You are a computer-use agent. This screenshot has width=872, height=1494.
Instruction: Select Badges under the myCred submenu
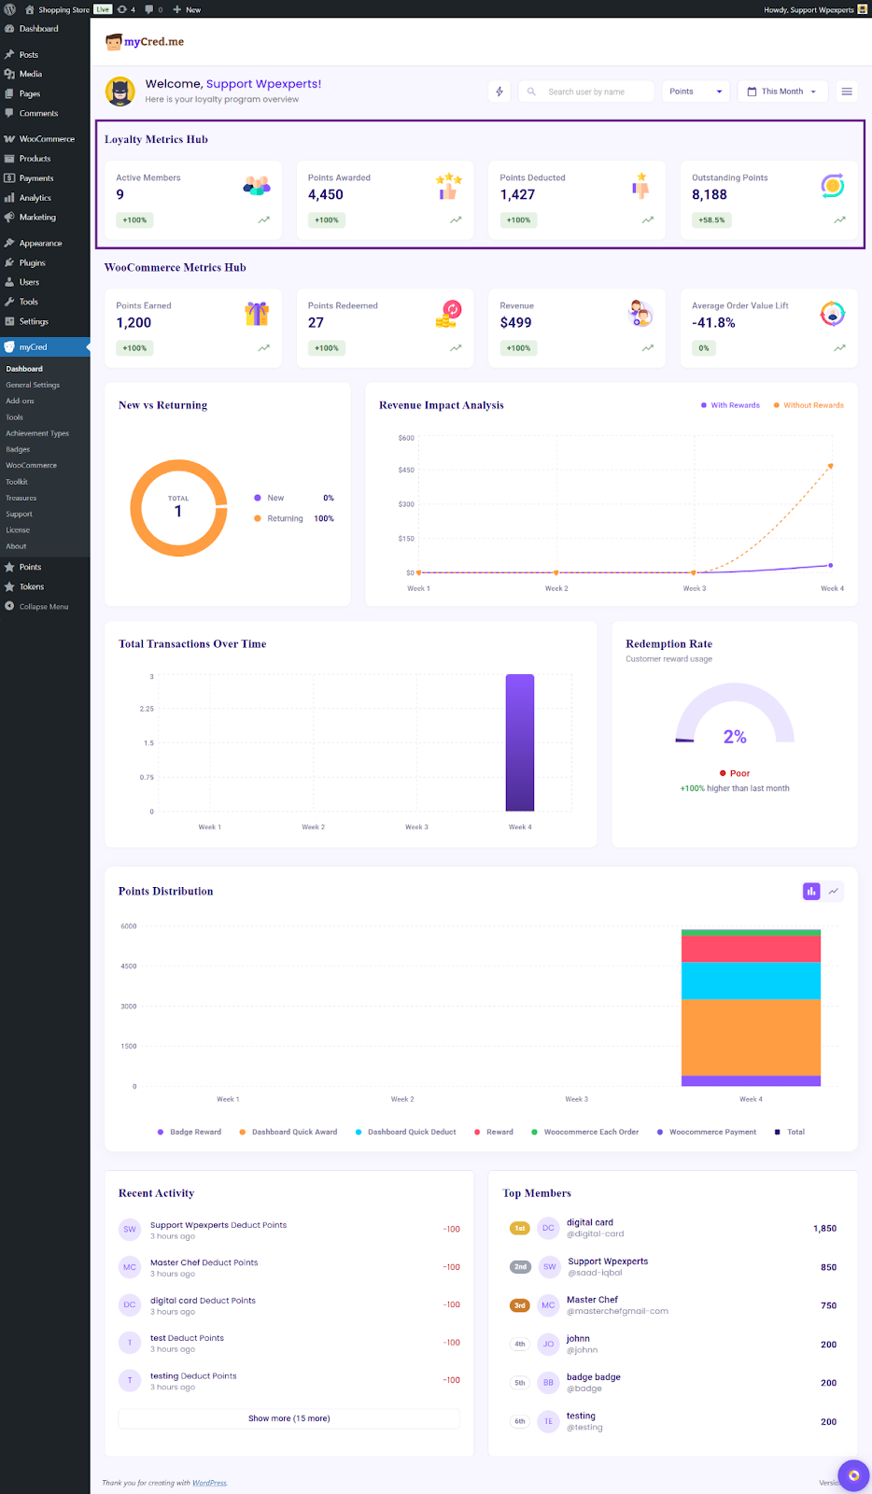[x=18, y=449]
